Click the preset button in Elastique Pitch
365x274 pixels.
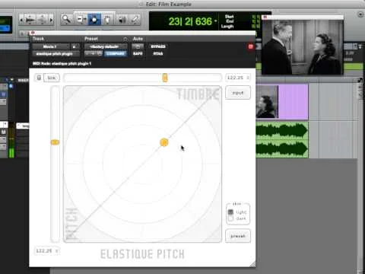[x=238, y=236]
